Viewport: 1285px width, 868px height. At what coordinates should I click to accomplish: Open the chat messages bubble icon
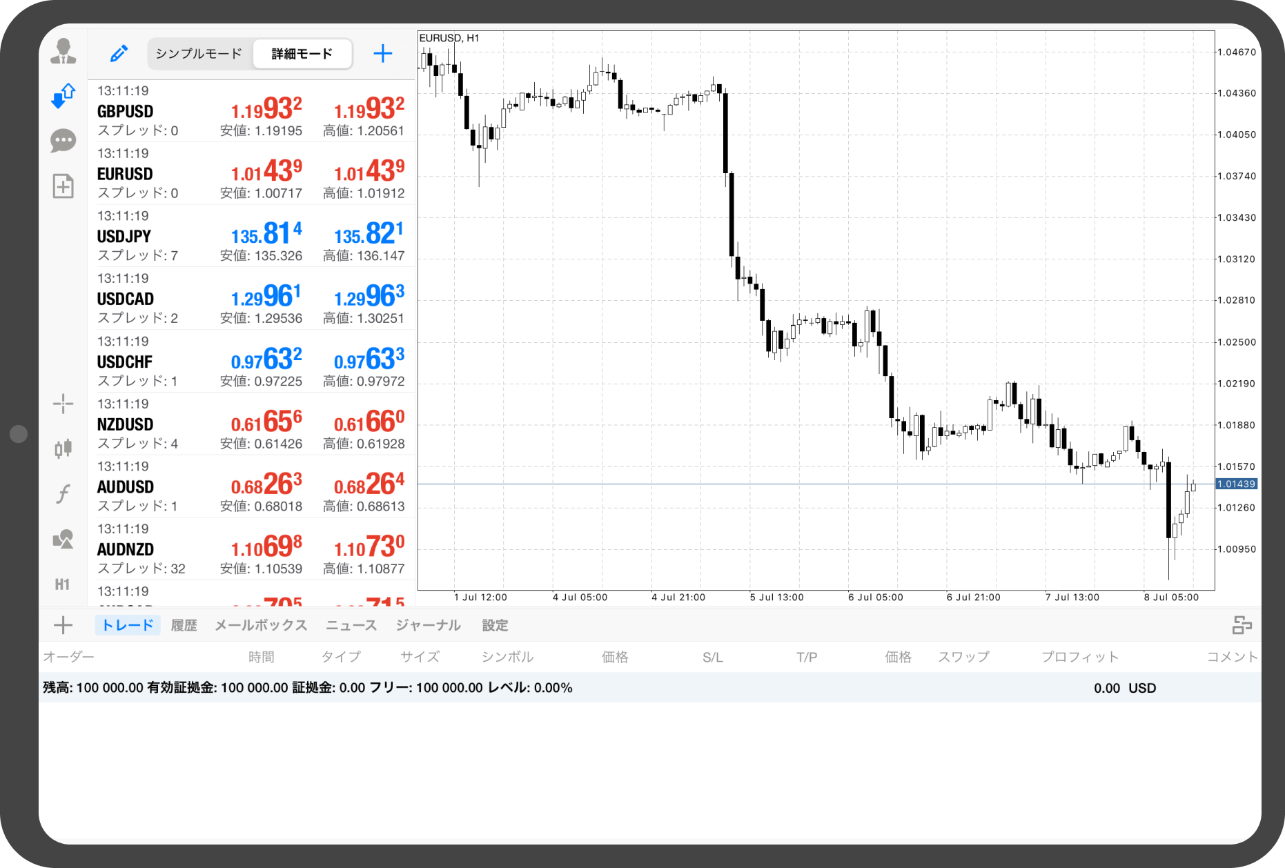(x=63, y=141)
